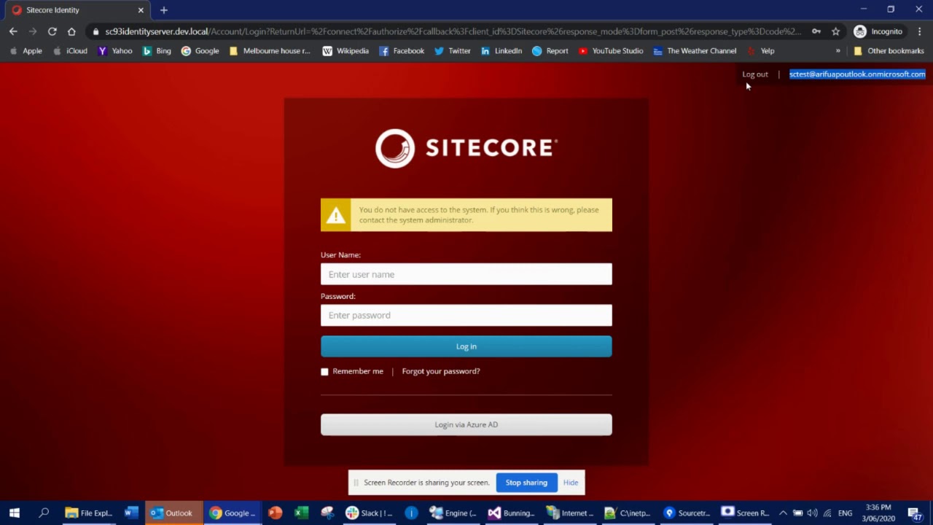933x525 pixels.
Task: Open the Other bookmarks folder
Action: point(889,51)
